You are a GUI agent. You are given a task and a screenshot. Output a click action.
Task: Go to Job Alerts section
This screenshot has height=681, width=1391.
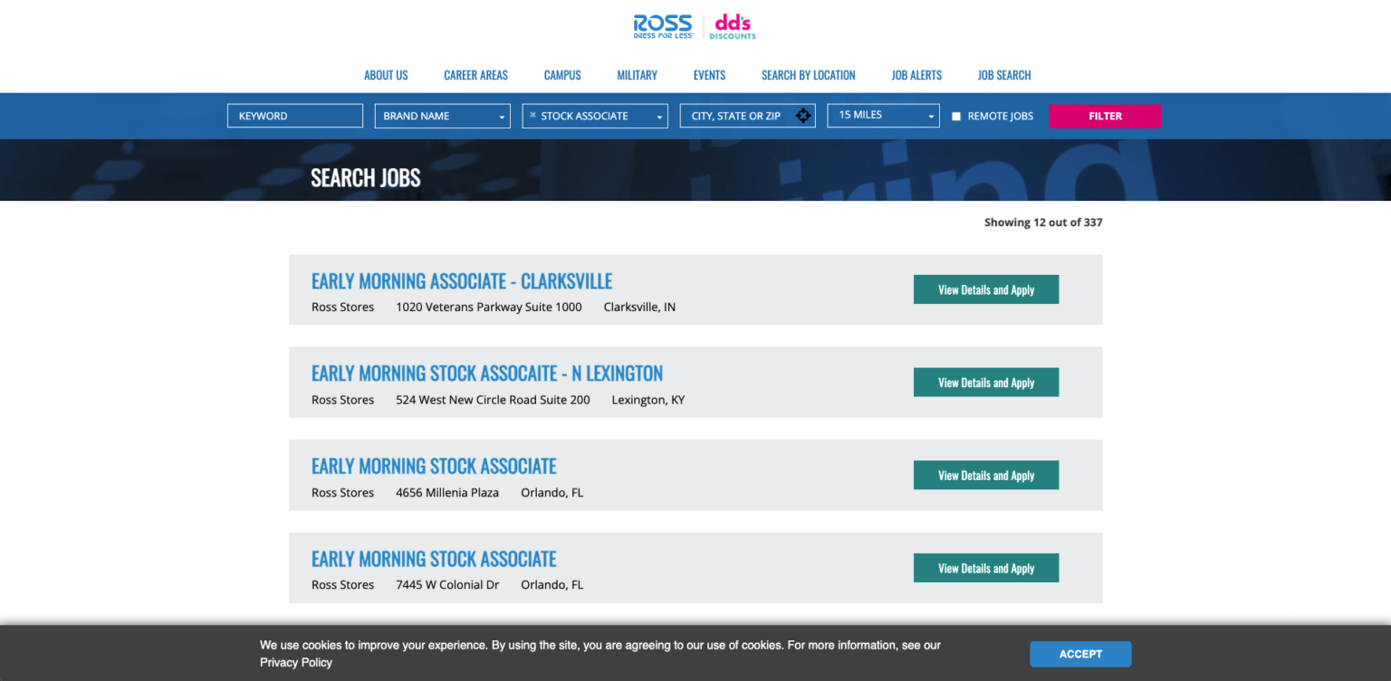point(916,75)
